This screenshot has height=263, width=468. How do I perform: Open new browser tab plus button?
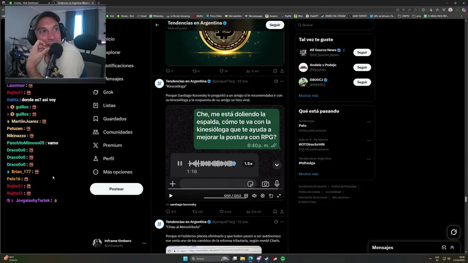click(99, 3)
